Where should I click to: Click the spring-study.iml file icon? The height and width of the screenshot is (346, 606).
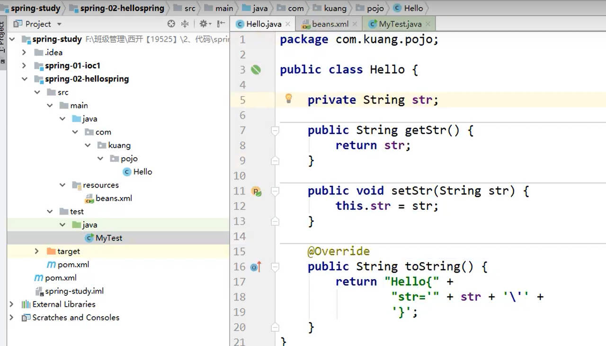39,291
